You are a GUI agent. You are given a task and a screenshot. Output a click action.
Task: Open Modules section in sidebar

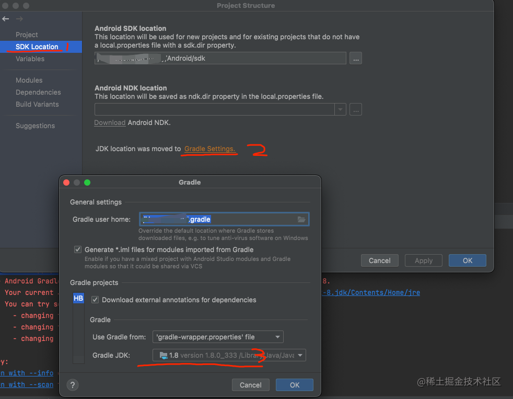pyautogui.click(x=29, y=80)
